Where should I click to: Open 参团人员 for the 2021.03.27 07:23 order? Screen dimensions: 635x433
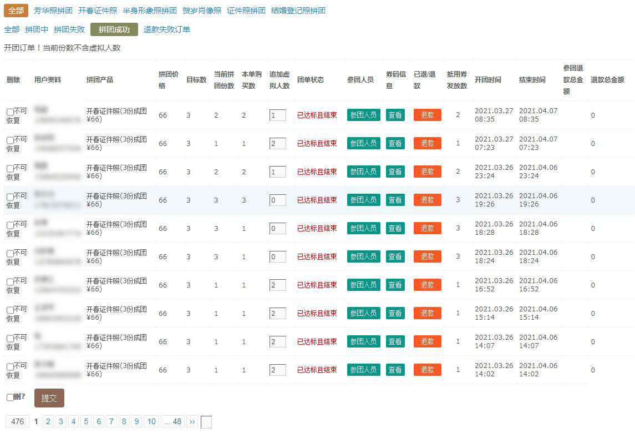pos(363,143)
